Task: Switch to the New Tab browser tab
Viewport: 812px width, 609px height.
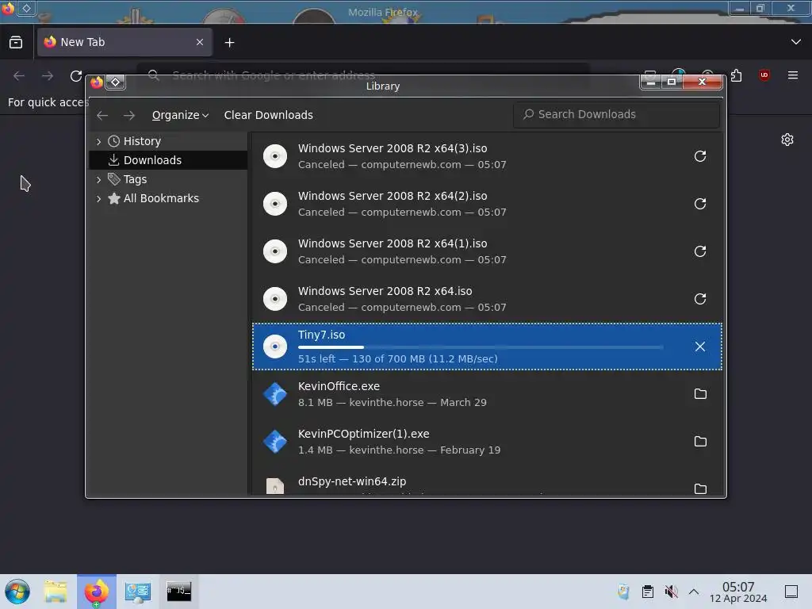Action: point(124,42)
